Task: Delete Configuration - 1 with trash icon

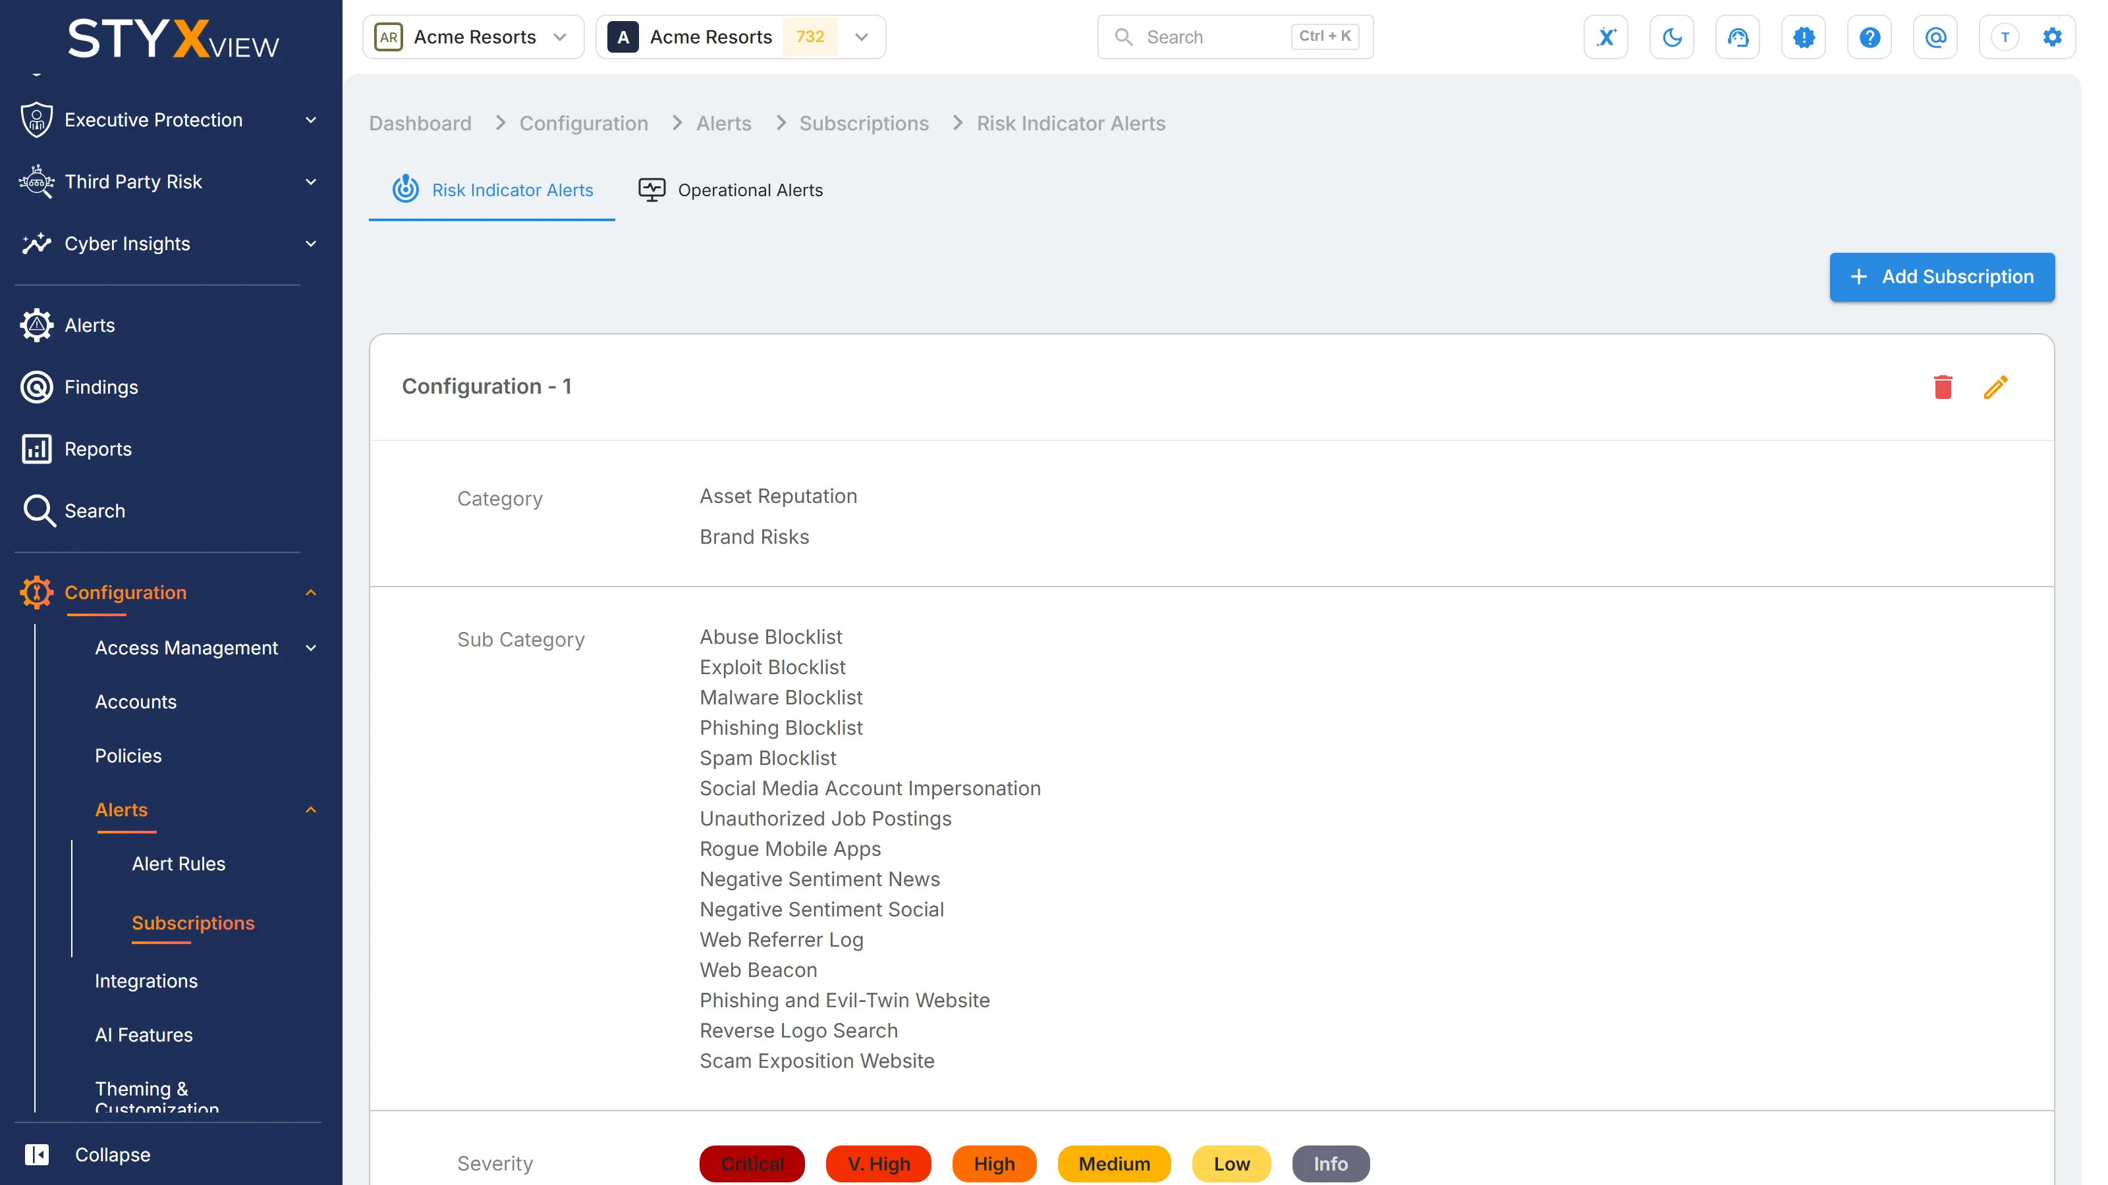Action: (x=1943, y=387)
